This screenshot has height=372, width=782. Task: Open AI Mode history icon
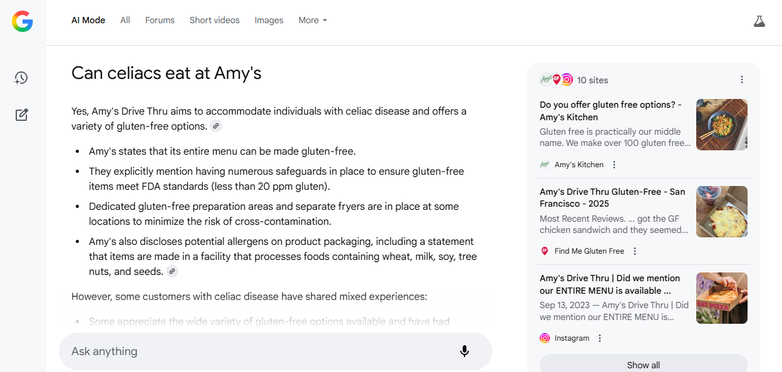coord(21,78)
